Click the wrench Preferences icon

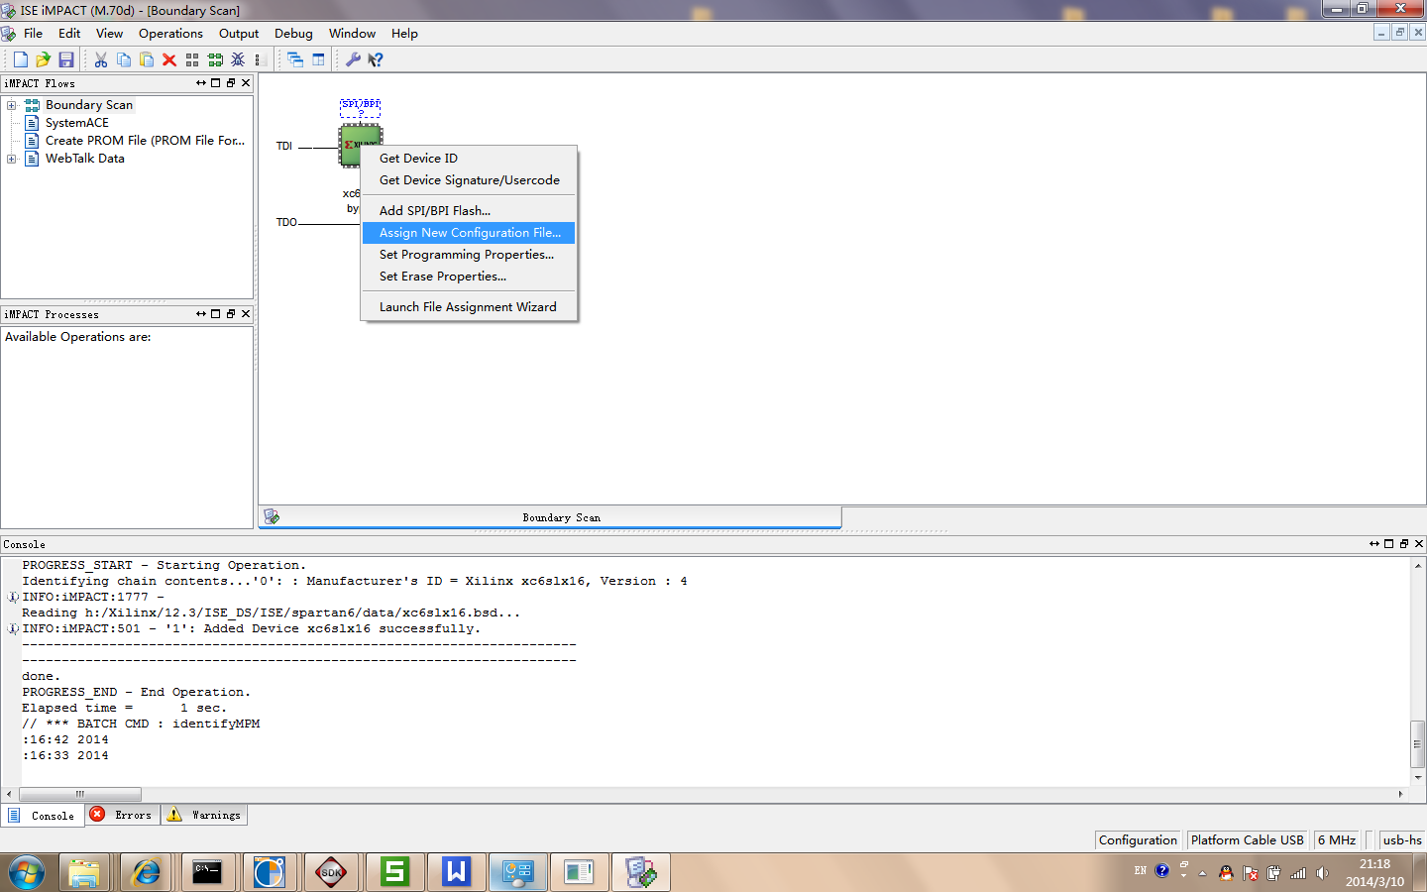coord(353,59)
